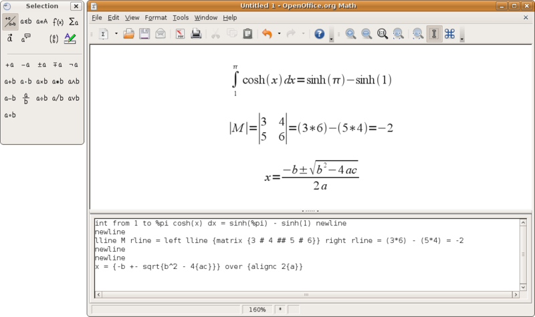
Task: Insert the a+b addition operator
Action: 10,81
